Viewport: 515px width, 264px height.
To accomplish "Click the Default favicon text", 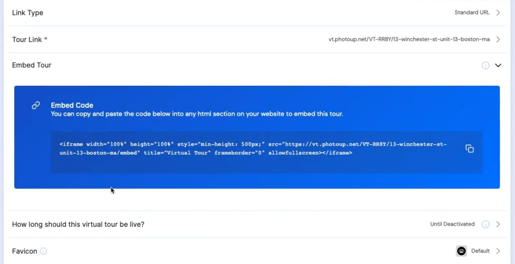I will [480, 251].
